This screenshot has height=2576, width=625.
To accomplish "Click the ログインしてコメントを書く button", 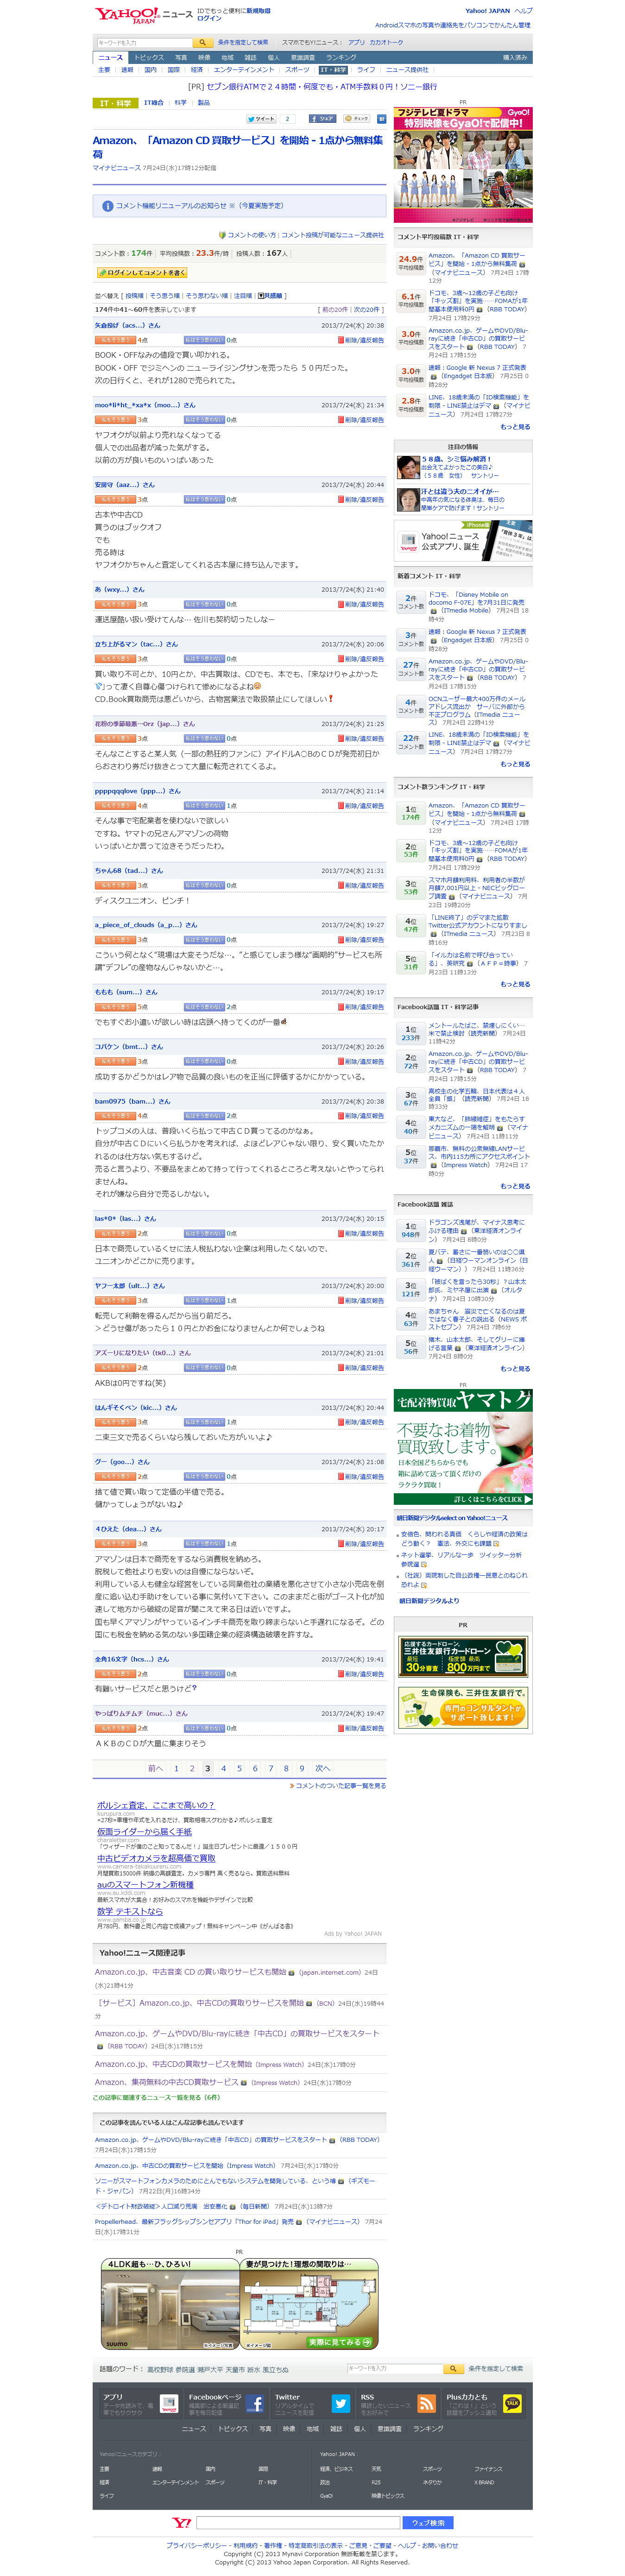I will (142, 272).
